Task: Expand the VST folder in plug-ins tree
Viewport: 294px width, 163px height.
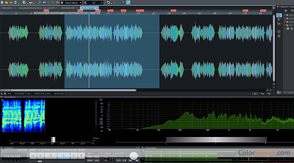Action: [286, 25]
